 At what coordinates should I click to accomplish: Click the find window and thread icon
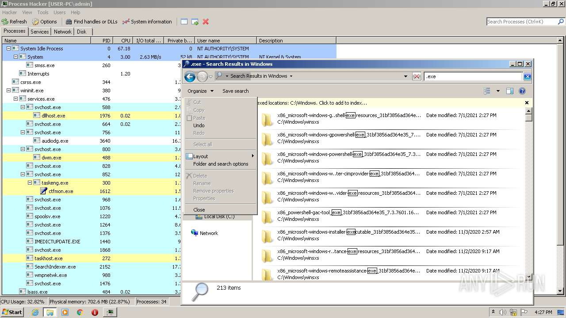(195, 22)
